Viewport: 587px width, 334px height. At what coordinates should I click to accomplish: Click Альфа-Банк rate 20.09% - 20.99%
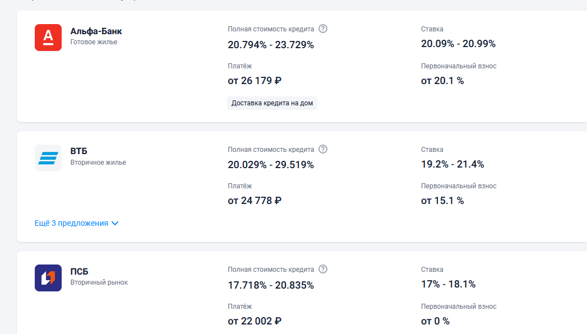pyautogui.click(x=458, y=44)
